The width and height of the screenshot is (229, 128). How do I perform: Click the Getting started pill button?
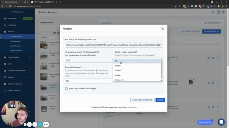pos(205,122)
